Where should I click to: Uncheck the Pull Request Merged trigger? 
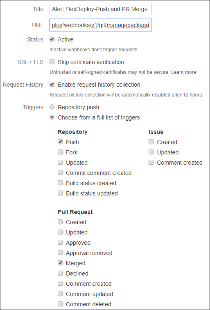(60, 263)
